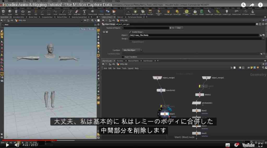The height and width of the screenshot is (148, 267).
Task: Select the Torus shelf tool
Action: 23,12
